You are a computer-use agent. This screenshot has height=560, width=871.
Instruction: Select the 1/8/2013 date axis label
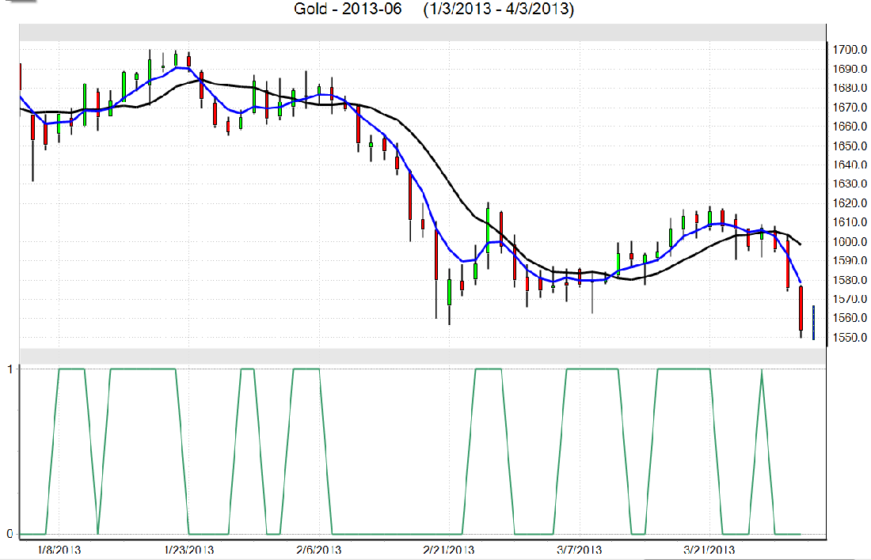[60, 549]
